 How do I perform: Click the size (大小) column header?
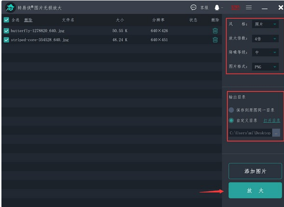click(x=120, y=20)
